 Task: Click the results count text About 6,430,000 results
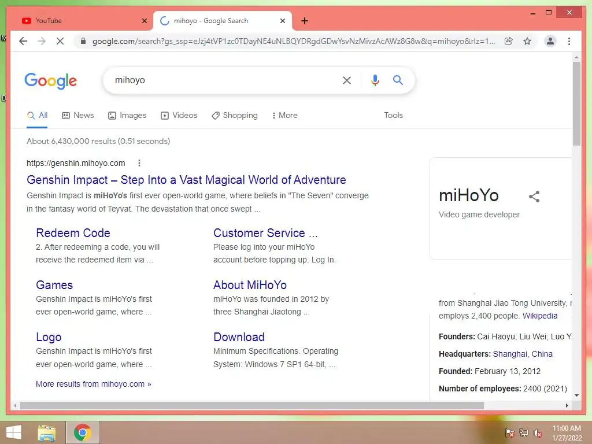(98, 141)
